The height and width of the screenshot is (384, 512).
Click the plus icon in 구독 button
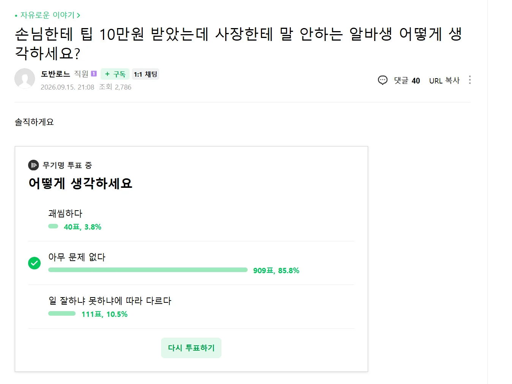click(107, 74)
